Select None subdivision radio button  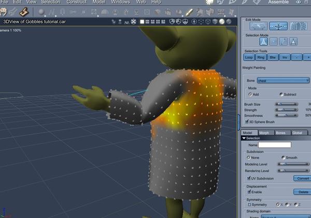(x=248, y=157)
